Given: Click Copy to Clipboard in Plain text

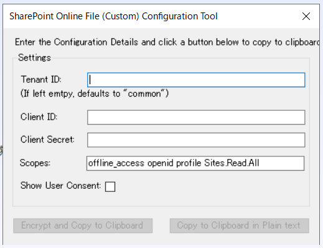Looking at the screenshot, I should click(x=240, y=226).
